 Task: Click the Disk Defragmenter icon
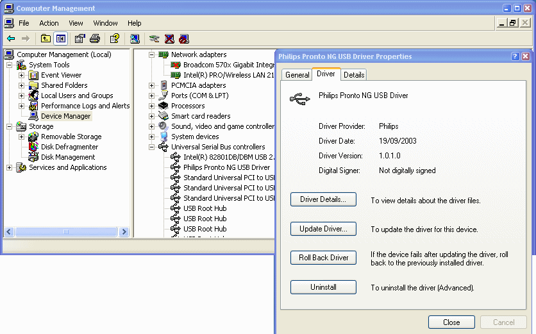point(33,147)
